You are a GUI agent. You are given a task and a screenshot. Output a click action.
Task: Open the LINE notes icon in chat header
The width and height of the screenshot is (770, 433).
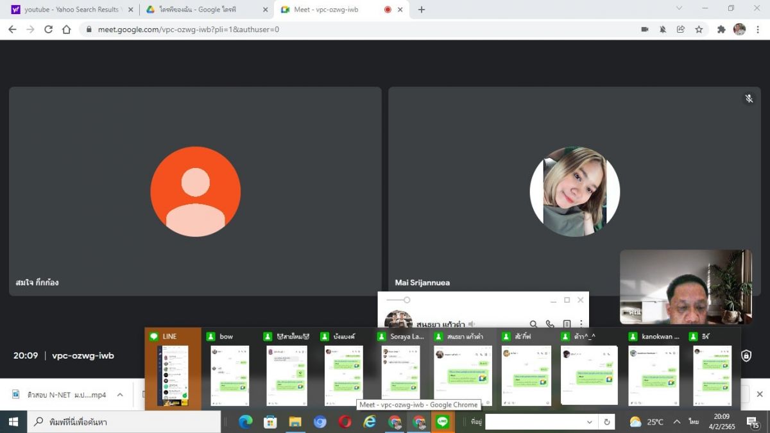pyautogui.click(x=567, y=325)
